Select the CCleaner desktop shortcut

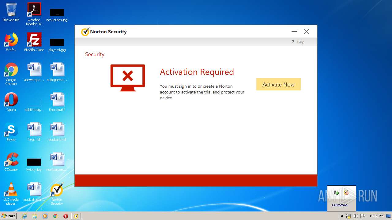click(x=11, y=162)
